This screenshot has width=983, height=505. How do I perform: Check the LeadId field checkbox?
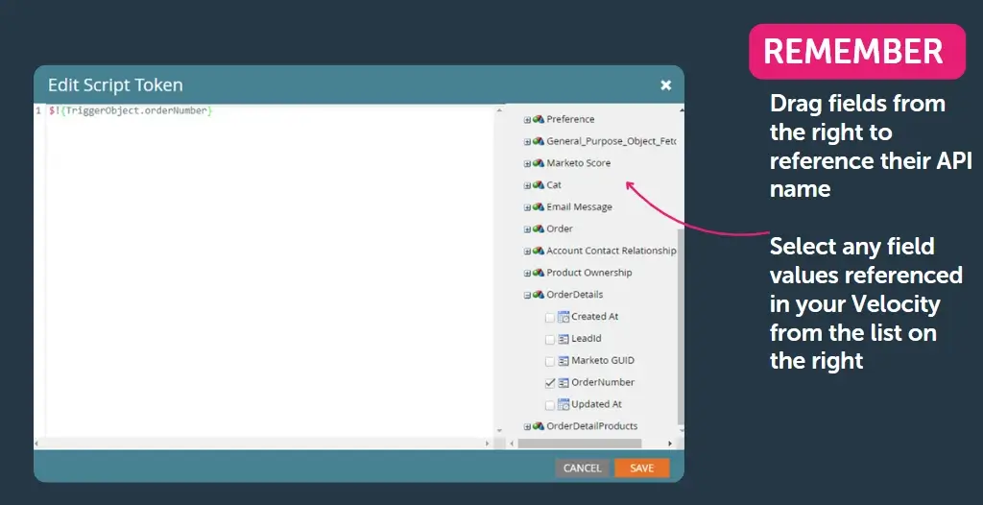(x=550, y=339)
